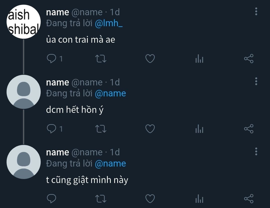Click the @lmh_ mention link

(109, 23)
